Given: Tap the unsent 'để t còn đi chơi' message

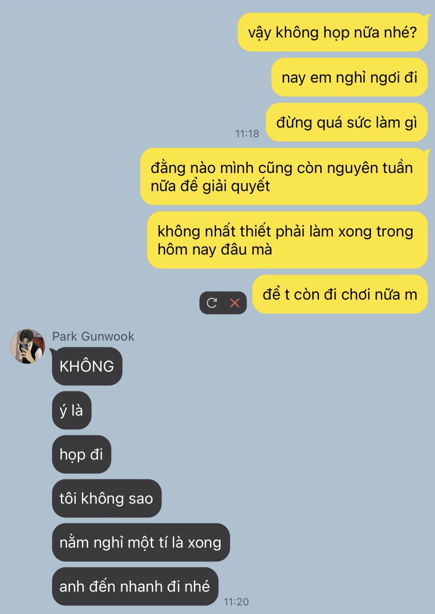Looking at the screenshot, I should pos(340,294).
